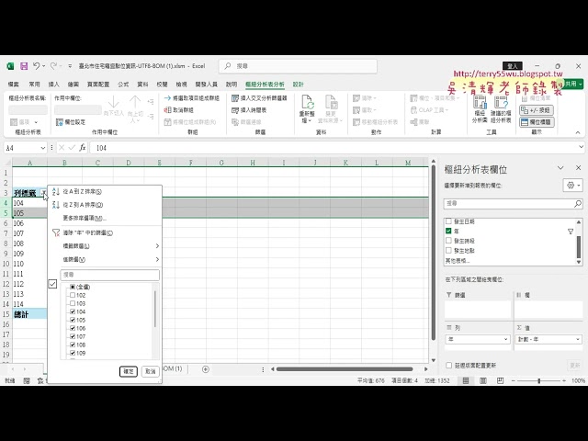Viewport: 588px width, 441px height.
Task: Cancel filter with 取消 button
Action: point(151,371)
